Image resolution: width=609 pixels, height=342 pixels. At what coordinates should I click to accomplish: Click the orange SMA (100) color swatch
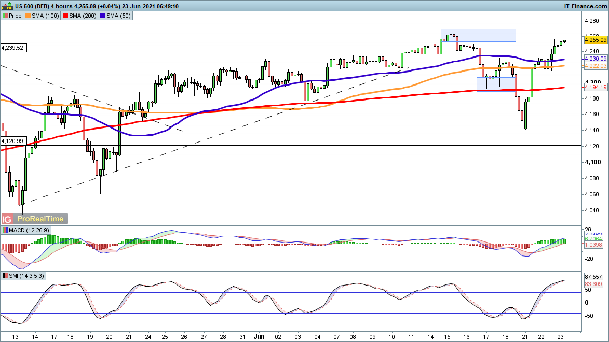tap(29, 16)
